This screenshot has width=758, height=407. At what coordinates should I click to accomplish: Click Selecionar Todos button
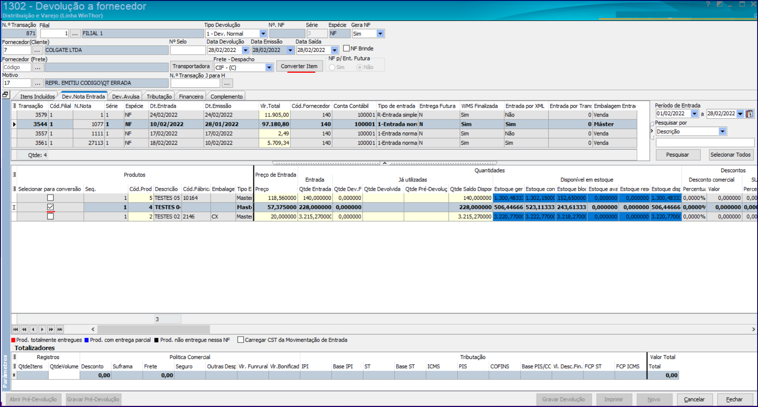pyautogui.click(x=730, y=155)
